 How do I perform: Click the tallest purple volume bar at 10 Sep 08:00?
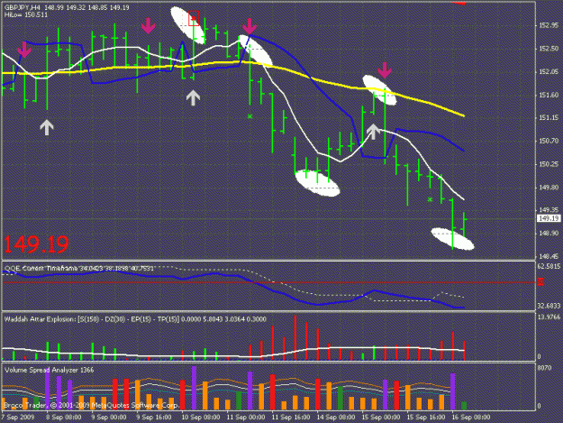194,388
